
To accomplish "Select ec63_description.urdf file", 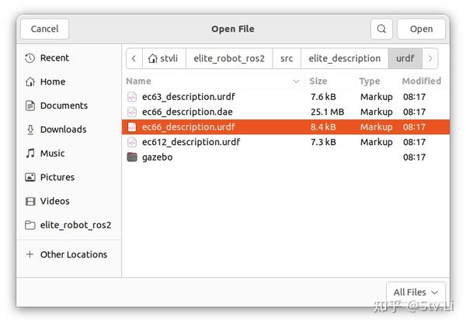I will 188,97.
